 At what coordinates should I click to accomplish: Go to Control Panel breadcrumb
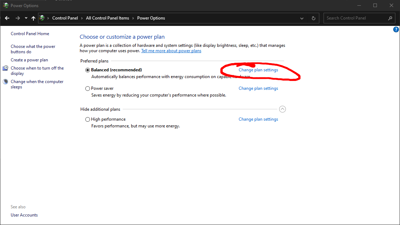coord(65,18)
